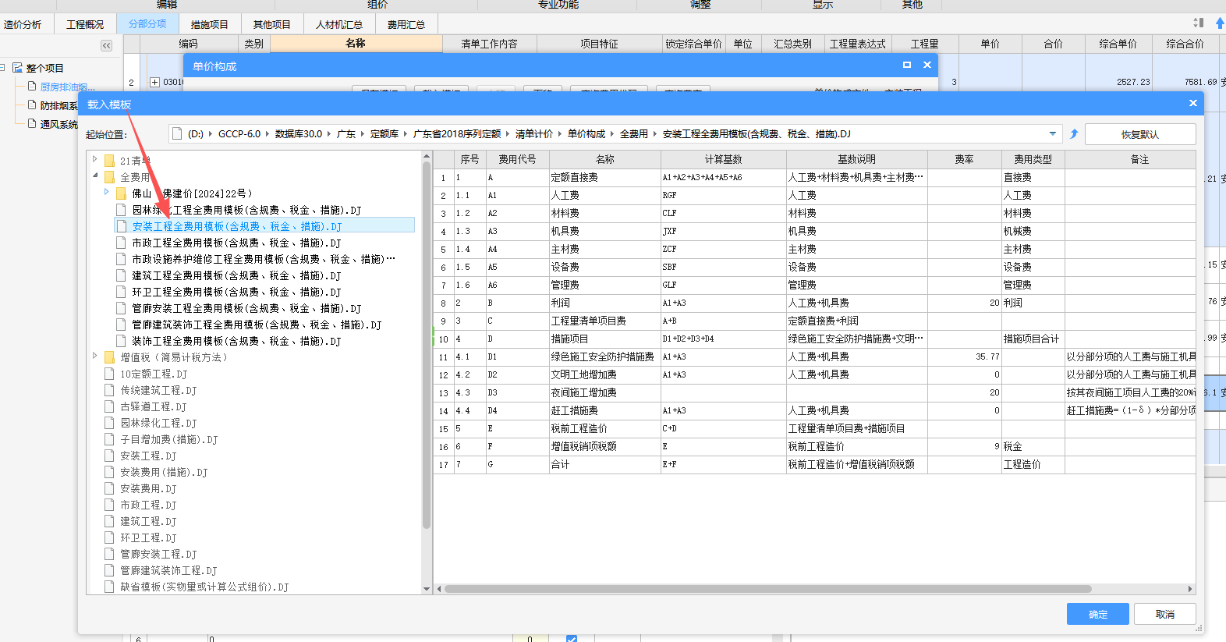The height and width of the screenshot is (642, 1226).
Task: Select file icon of 园林绿化工程全费用模板
Action: (x=121, y=210)
